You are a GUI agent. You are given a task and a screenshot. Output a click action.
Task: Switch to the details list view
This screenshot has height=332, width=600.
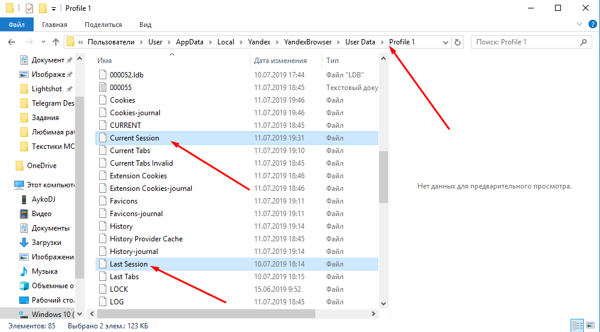(x=578, y=325)
